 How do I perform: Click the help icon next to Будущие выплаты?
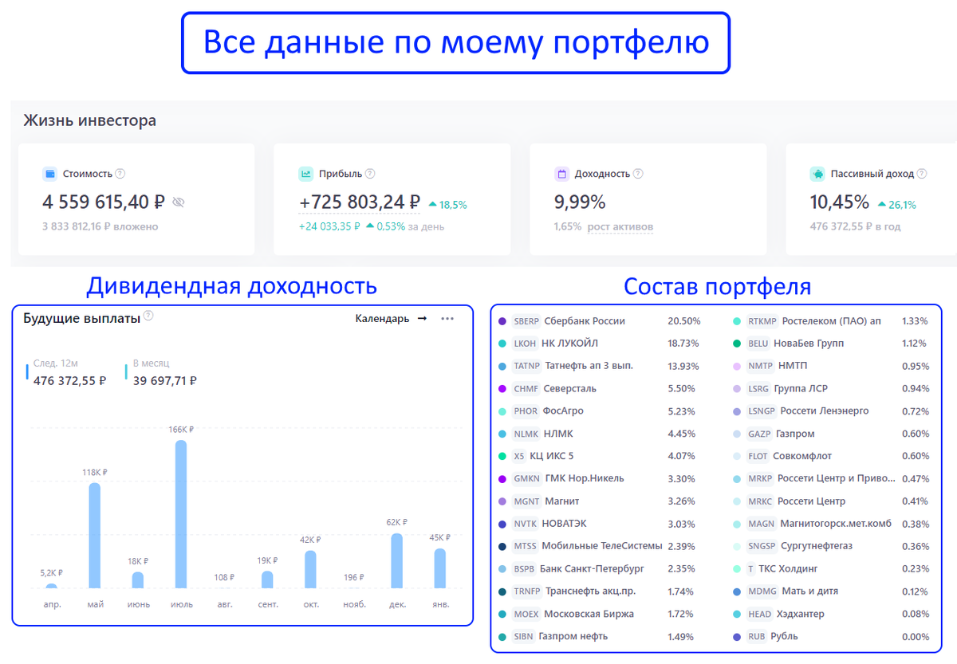point(148,316)
